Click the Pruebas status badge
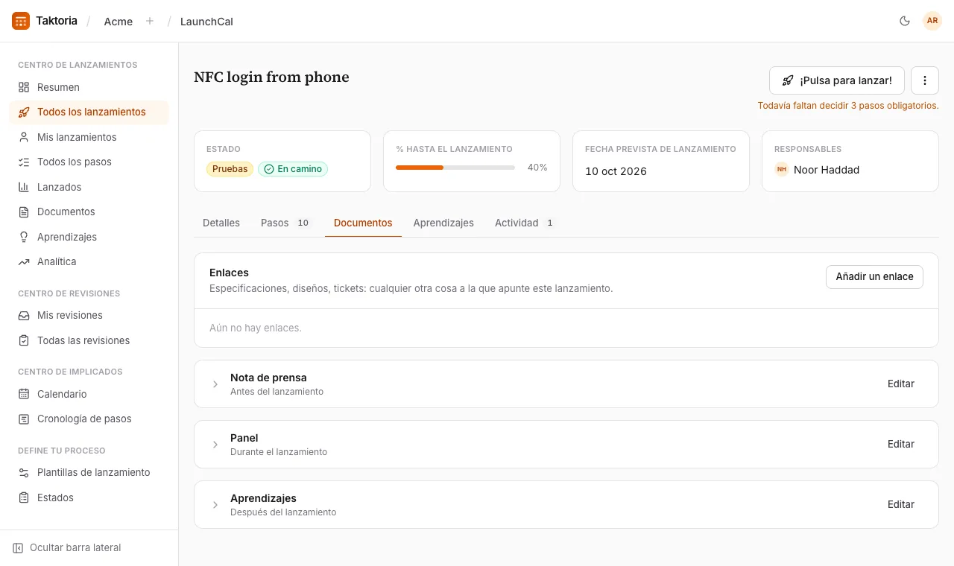Image resolution: width=954 pixels, height=566 pixels. pyautogui.click(x=230, y=169)
